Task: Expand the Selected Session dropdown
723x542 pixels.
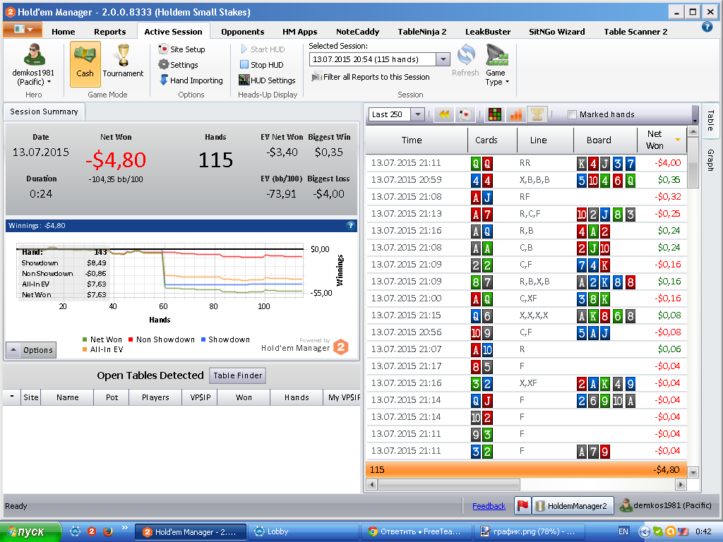Action: (x=443, y=59)
